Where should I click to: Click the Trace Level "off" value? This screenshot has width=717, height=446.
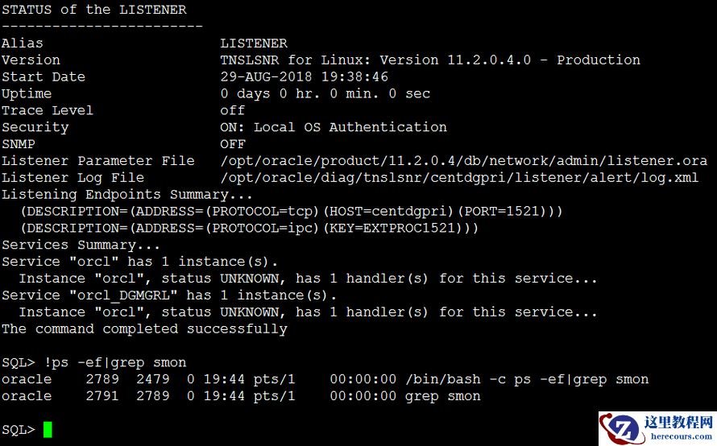(x=233, y=110)
